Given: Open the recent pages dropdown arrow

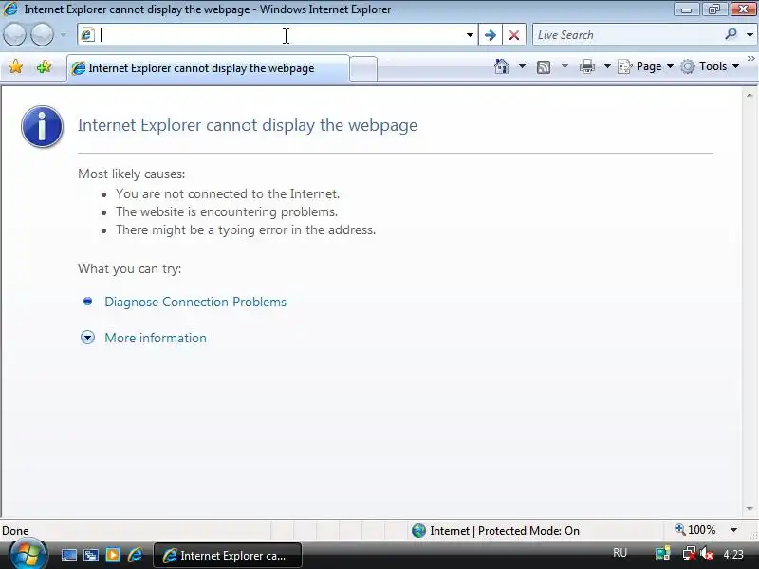Looking at the screenshot, I should [x=64, y=35].
